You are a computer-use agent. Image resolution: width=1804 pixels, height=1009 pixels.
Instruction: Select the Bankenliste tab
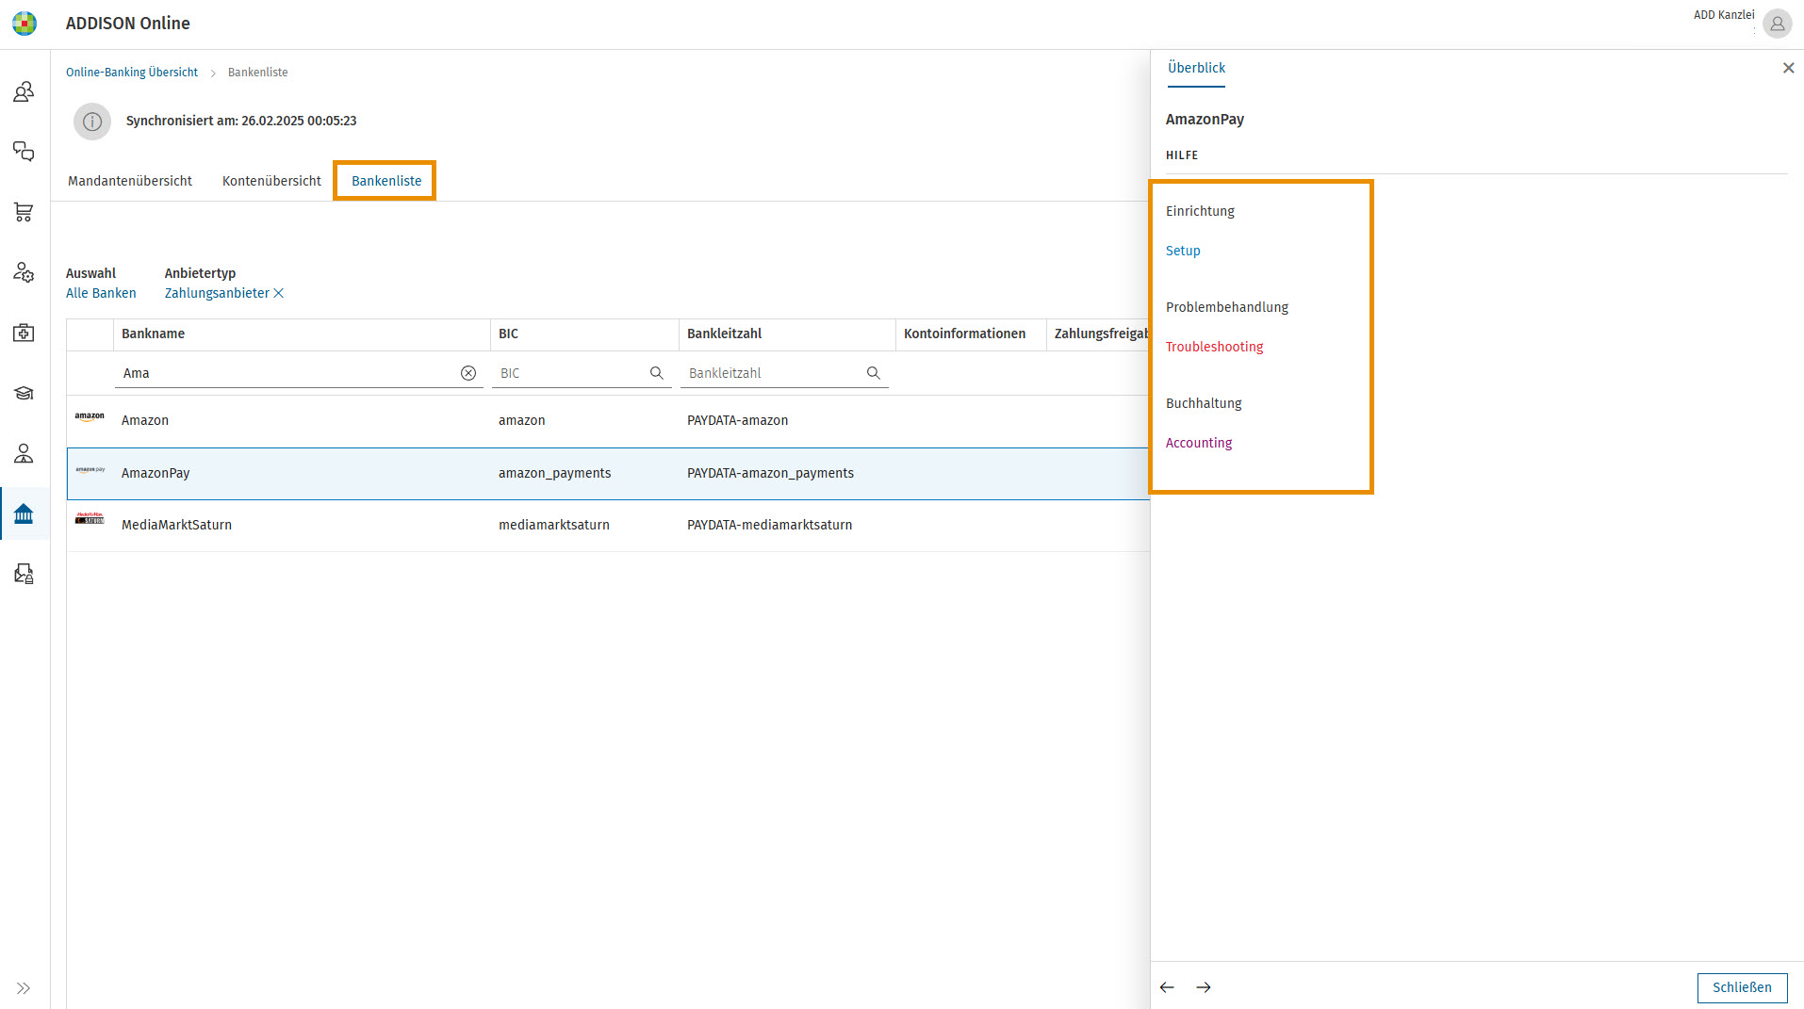(x=386, y=181)
